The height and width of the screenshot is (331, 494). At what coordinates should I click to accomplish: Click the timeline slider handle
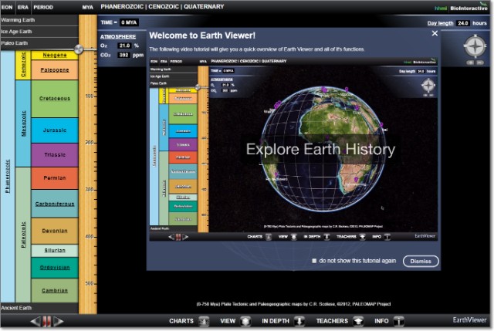click(x=80, y=49)
